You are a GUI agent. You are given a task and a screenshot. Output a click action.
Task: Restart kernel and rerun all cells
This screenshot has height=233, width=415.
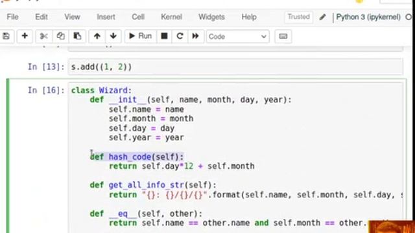pos(195,36)
